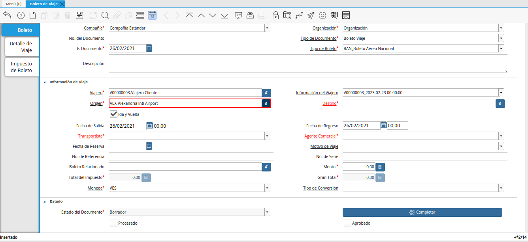
Task: Click the paper plane send icon
Action: click(x=311, y=15)
